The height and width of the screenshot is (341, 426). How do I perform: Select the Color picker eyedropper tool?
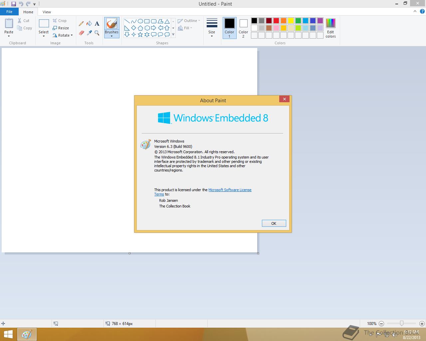[89, 33]
